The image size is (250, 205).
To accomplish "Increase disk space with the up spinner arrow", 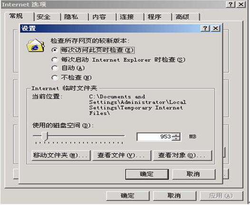I will (x=176, y=135).
